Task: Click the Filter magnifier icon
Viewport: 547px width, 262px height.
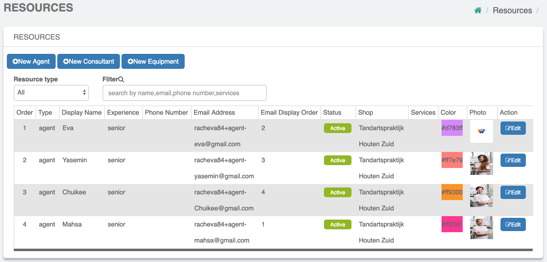Action: pos(121,79)
